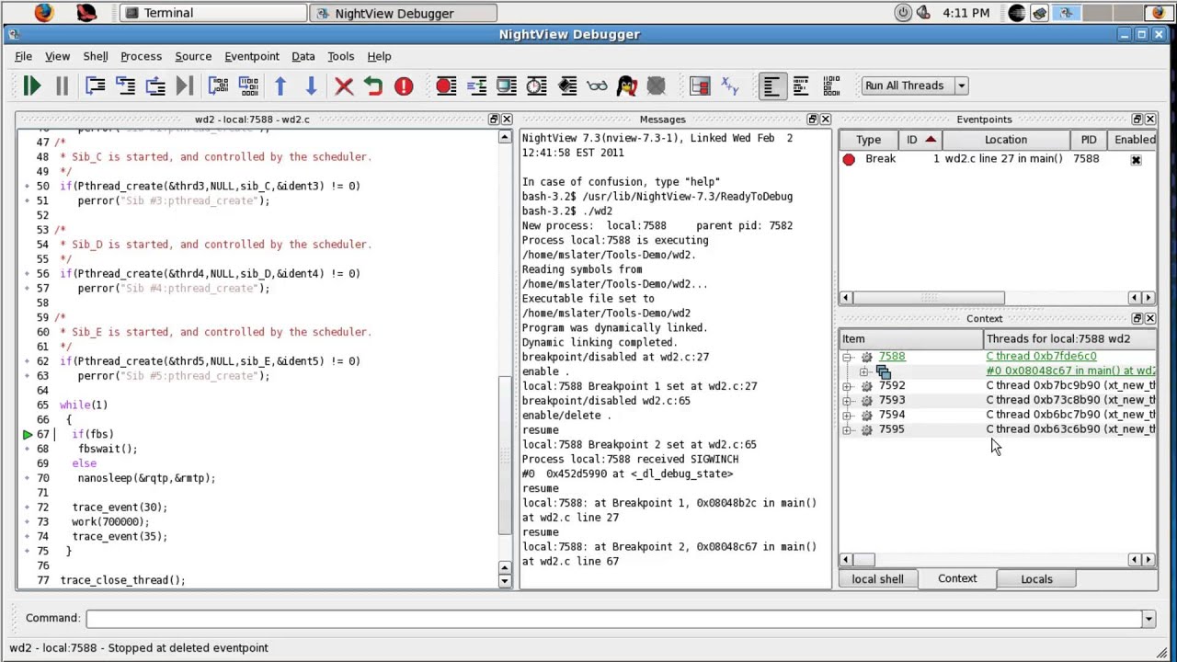Viewport: 1177px width, 662px height.
Task: Select the Break eventpoint row red icon
Action: 849,160
